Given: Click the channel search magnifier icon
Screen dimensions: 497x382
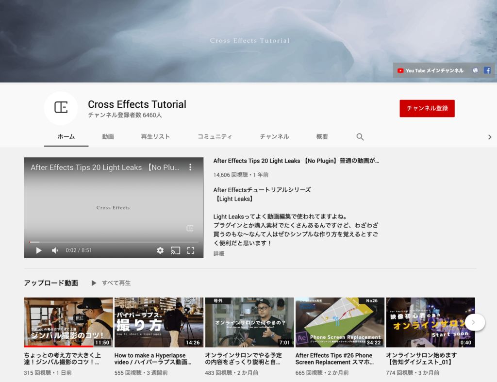Looking at the screenshot, I should pyautogui.click(x=360, y=137).
